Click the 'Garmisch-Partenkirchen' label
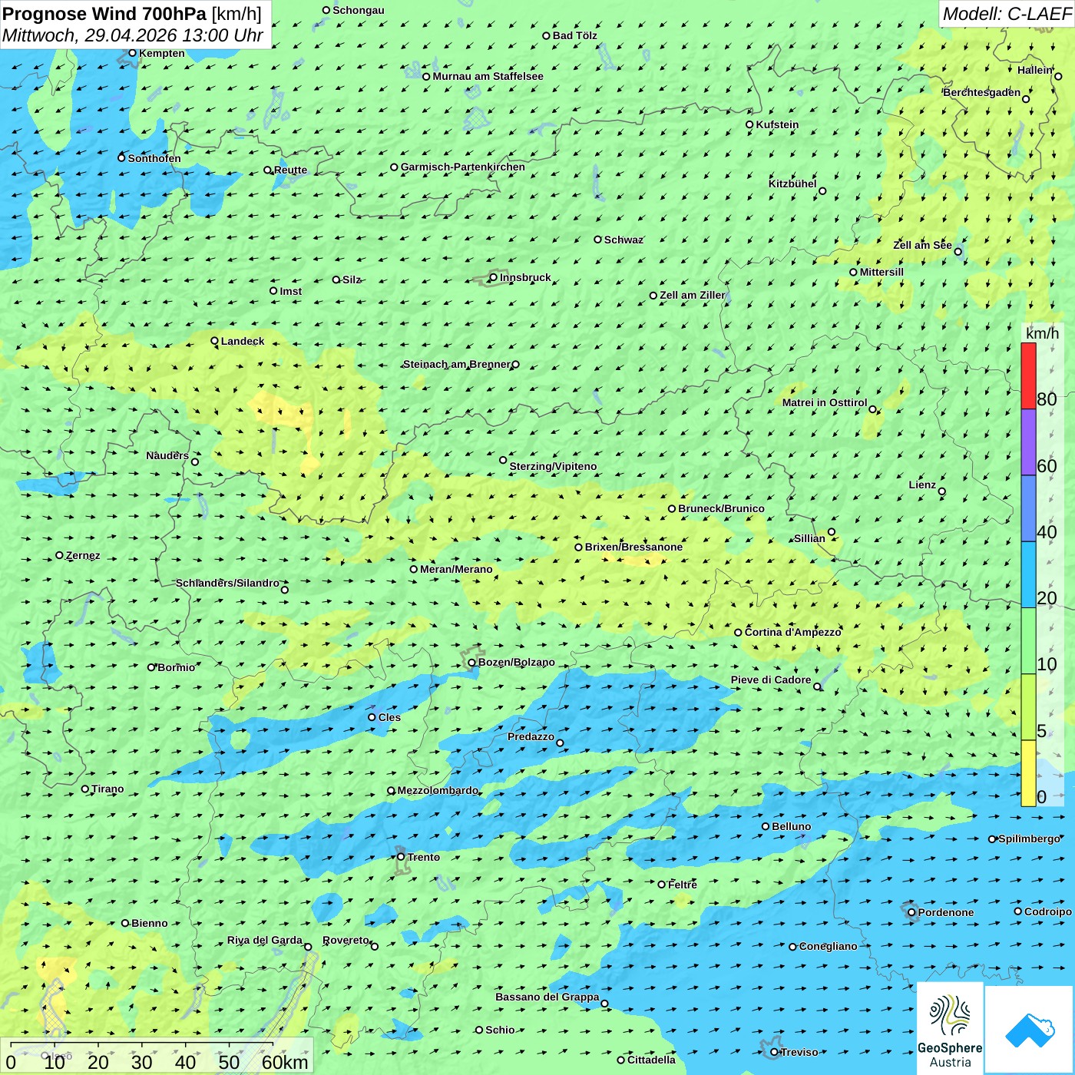Image resolution: width=1075 pixels, height=1075 pixels. (463, 167)
